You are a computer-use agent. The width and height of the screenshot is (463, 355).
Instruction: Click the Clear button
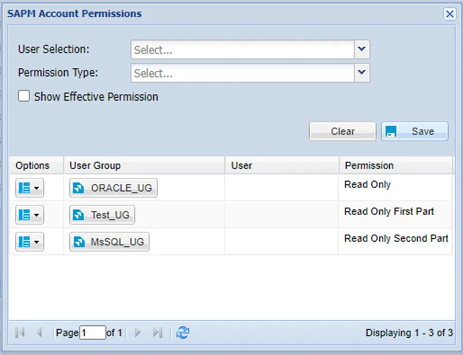(x=342, y=131)
